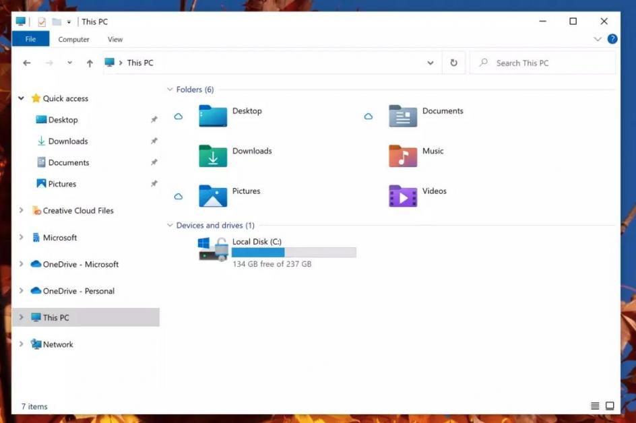Expand the Creative Cloud Files node
The height and width of the screenshot is (423, 636).
[21, 210]
